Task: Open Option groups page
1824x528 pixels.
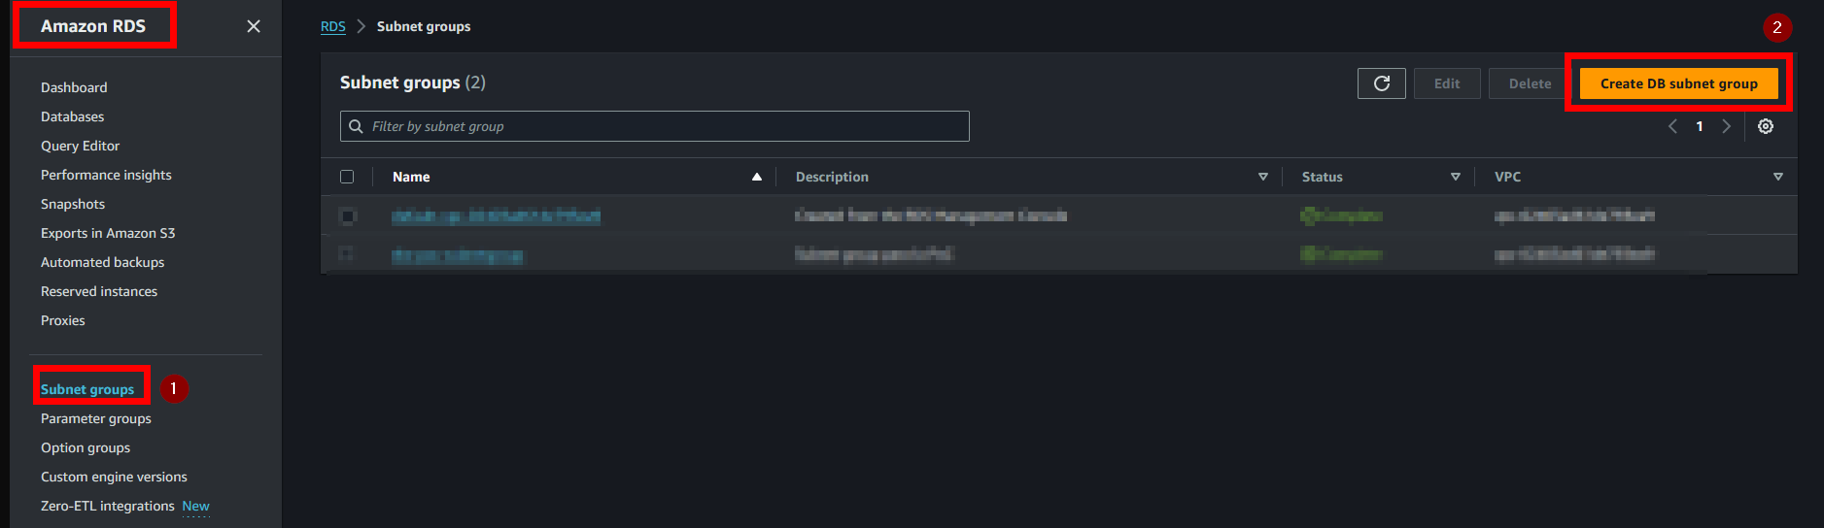Action: tap(86, 447)
